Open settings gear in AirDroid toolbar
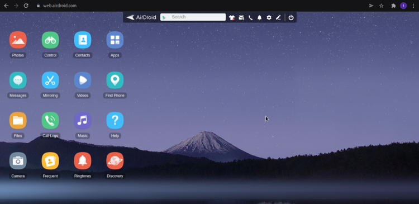419x204 pixels. coord(269,18)
